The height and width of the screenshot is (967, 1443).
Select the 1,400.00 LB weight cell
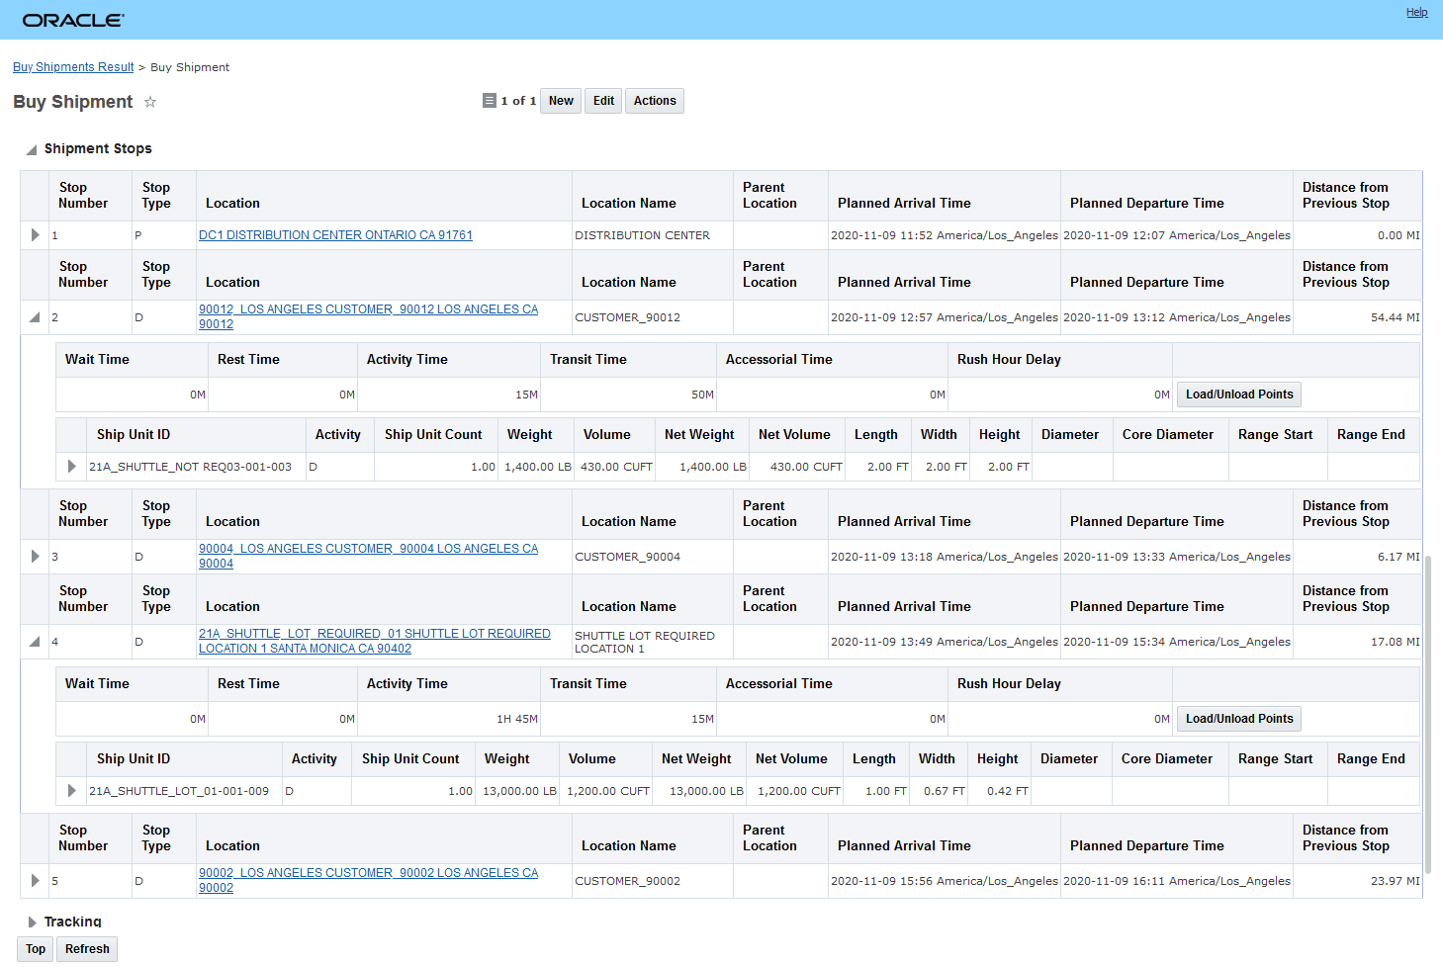pyautogui.click(x=538, y=467)
